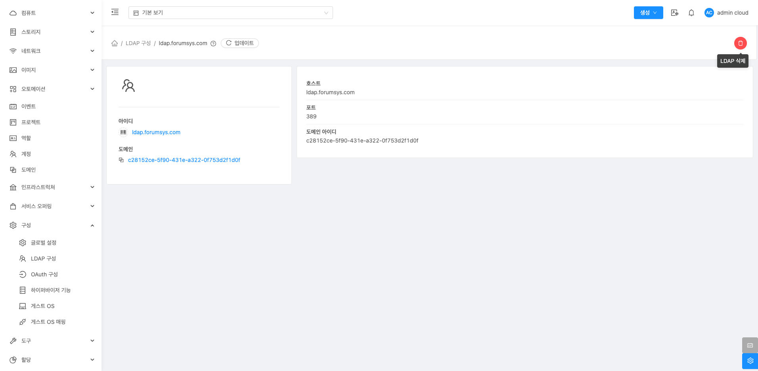Go to OAuth 구성 in sidebar
Viewport: 758px width, 371px height.
[x=44, y=274]
